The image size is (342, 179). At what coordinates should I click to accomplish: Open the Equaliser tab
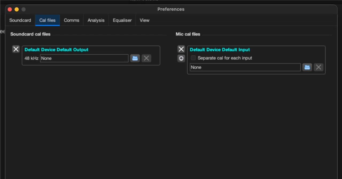[122, 20]
